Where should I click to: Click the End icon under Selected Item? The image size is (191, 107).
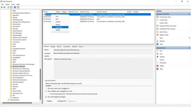tap(158, 54)
